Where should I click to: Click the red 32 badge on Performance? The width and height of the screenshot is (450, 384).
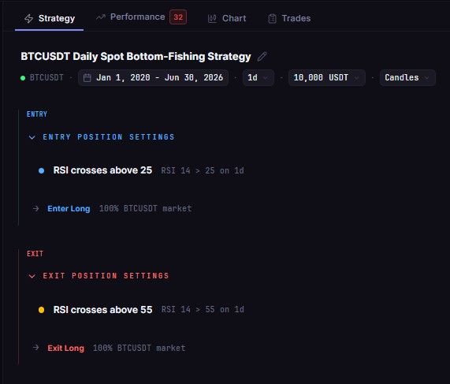(178, 17)
